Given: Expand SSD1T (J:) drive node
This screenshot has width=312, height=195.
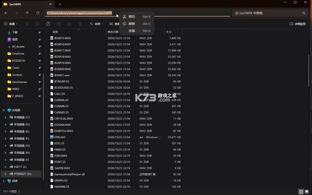Looking at the screenshot, I should click(x=5, y=167).
